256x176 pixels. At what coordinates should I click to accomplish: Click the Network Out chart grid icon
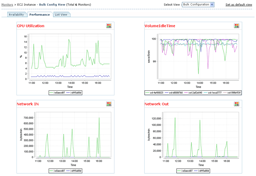[237, 104]
